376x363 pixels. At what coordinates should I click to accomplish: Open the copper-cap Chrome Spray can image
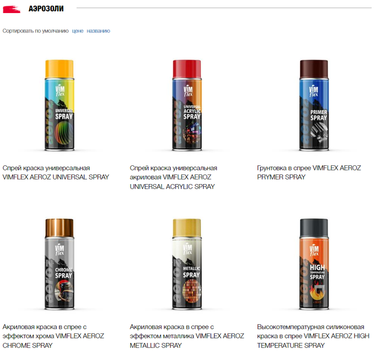coord(59,264)
